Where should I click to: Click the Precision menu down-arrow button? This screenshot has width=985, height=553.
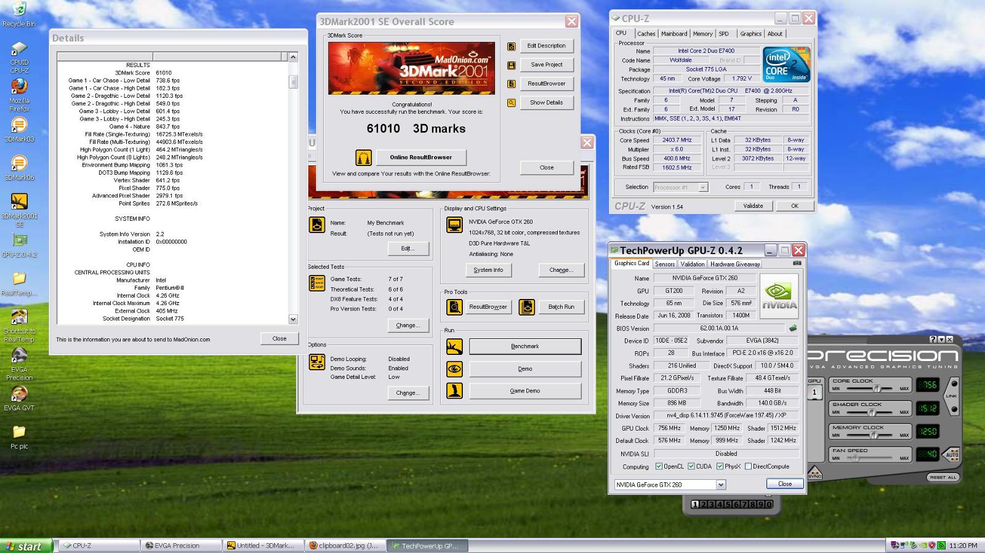point(941,340)
